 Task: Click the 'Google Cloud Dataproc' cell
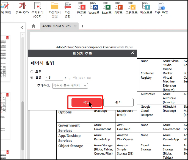coord(150,113)
